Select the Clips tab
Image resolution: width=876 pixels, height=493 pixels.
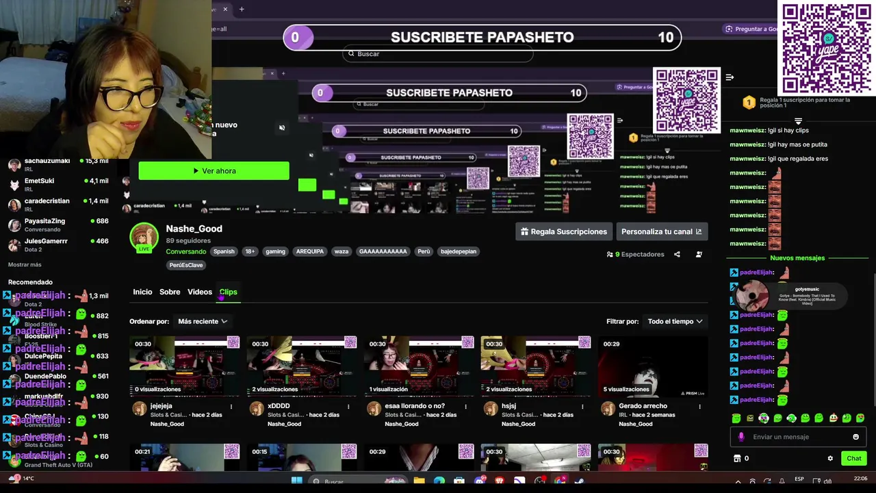(x=228, y=292)
